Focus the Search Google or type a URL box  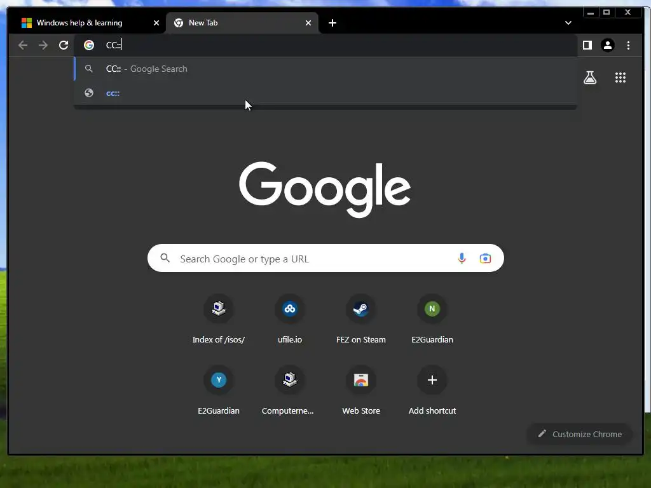click(325, 259)
